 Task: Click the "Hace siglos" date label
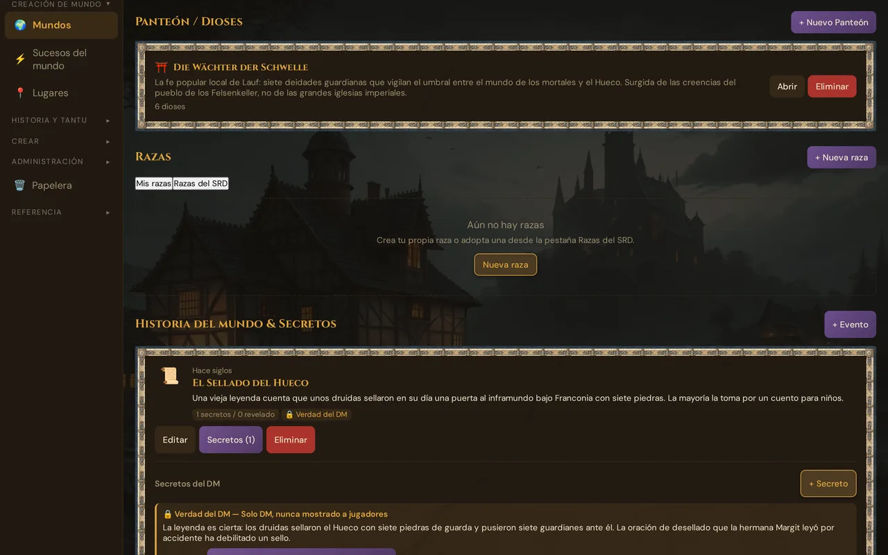212,370
